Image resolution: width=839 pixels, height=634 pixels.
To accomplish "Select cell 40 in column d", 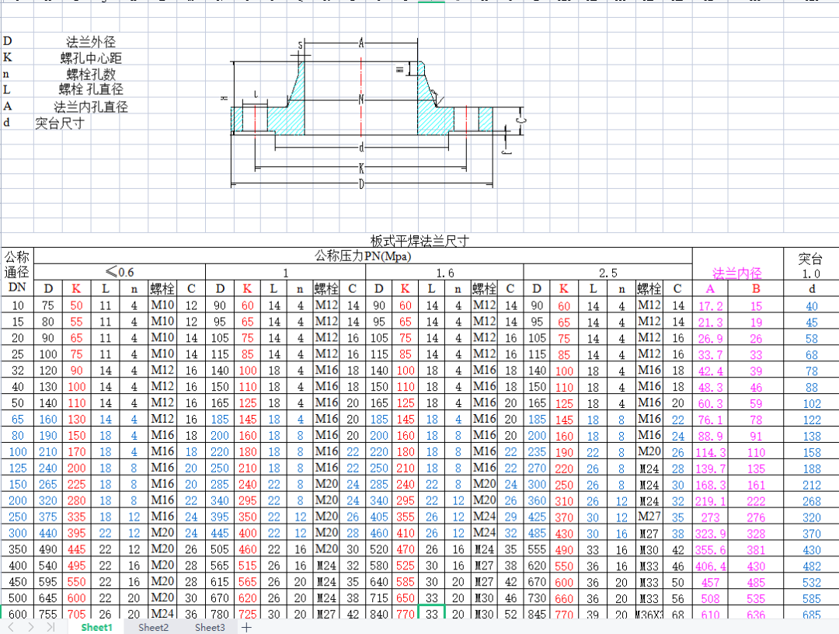I will pyautogui.click(x=811, y=306).
